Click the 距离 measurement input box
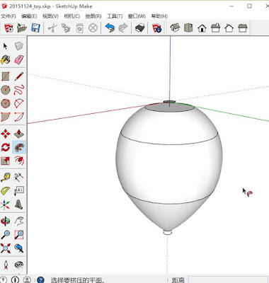 tap(228, 280)
